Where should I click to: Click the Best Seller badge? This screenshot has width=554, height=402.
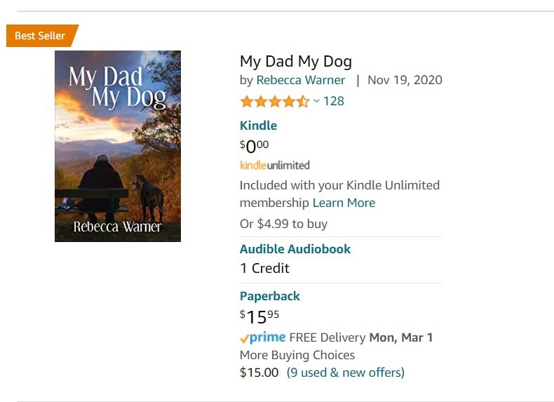click(40, 36)
